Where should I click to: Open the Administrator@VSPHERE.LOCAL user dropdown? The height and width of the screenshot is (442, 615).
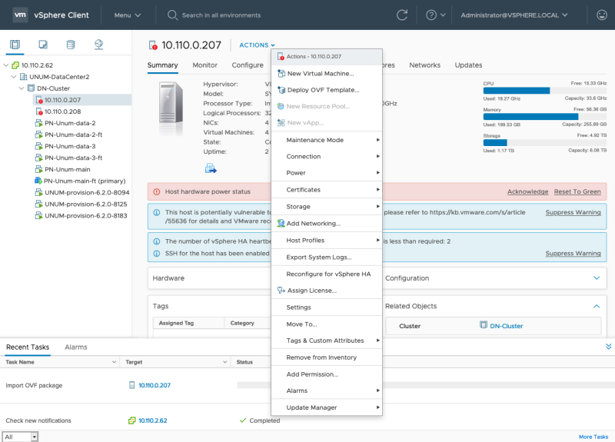point(514,15)
